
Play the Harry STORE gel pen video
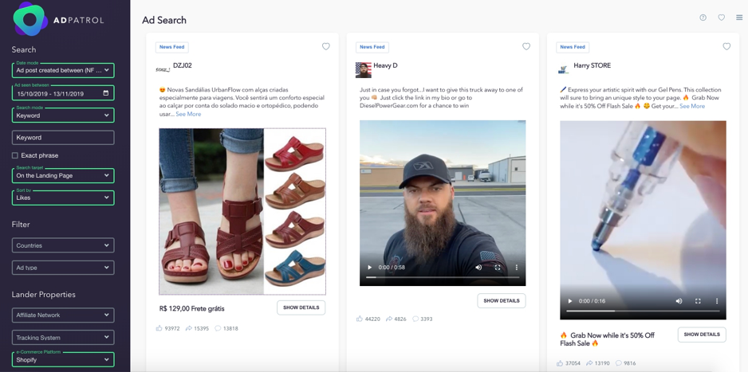569,301
